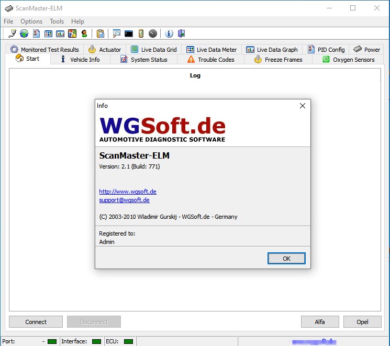
Task: Click the blue info toolbar icon
Action: pyautogui.click(x=169, y=34)
